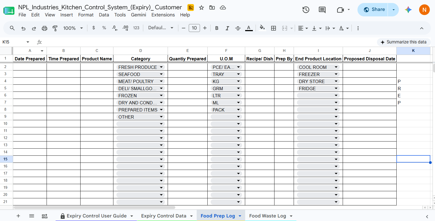Open the Format menu
The height and width of the screenshot is (221, 435).
(x=86, y=15)
